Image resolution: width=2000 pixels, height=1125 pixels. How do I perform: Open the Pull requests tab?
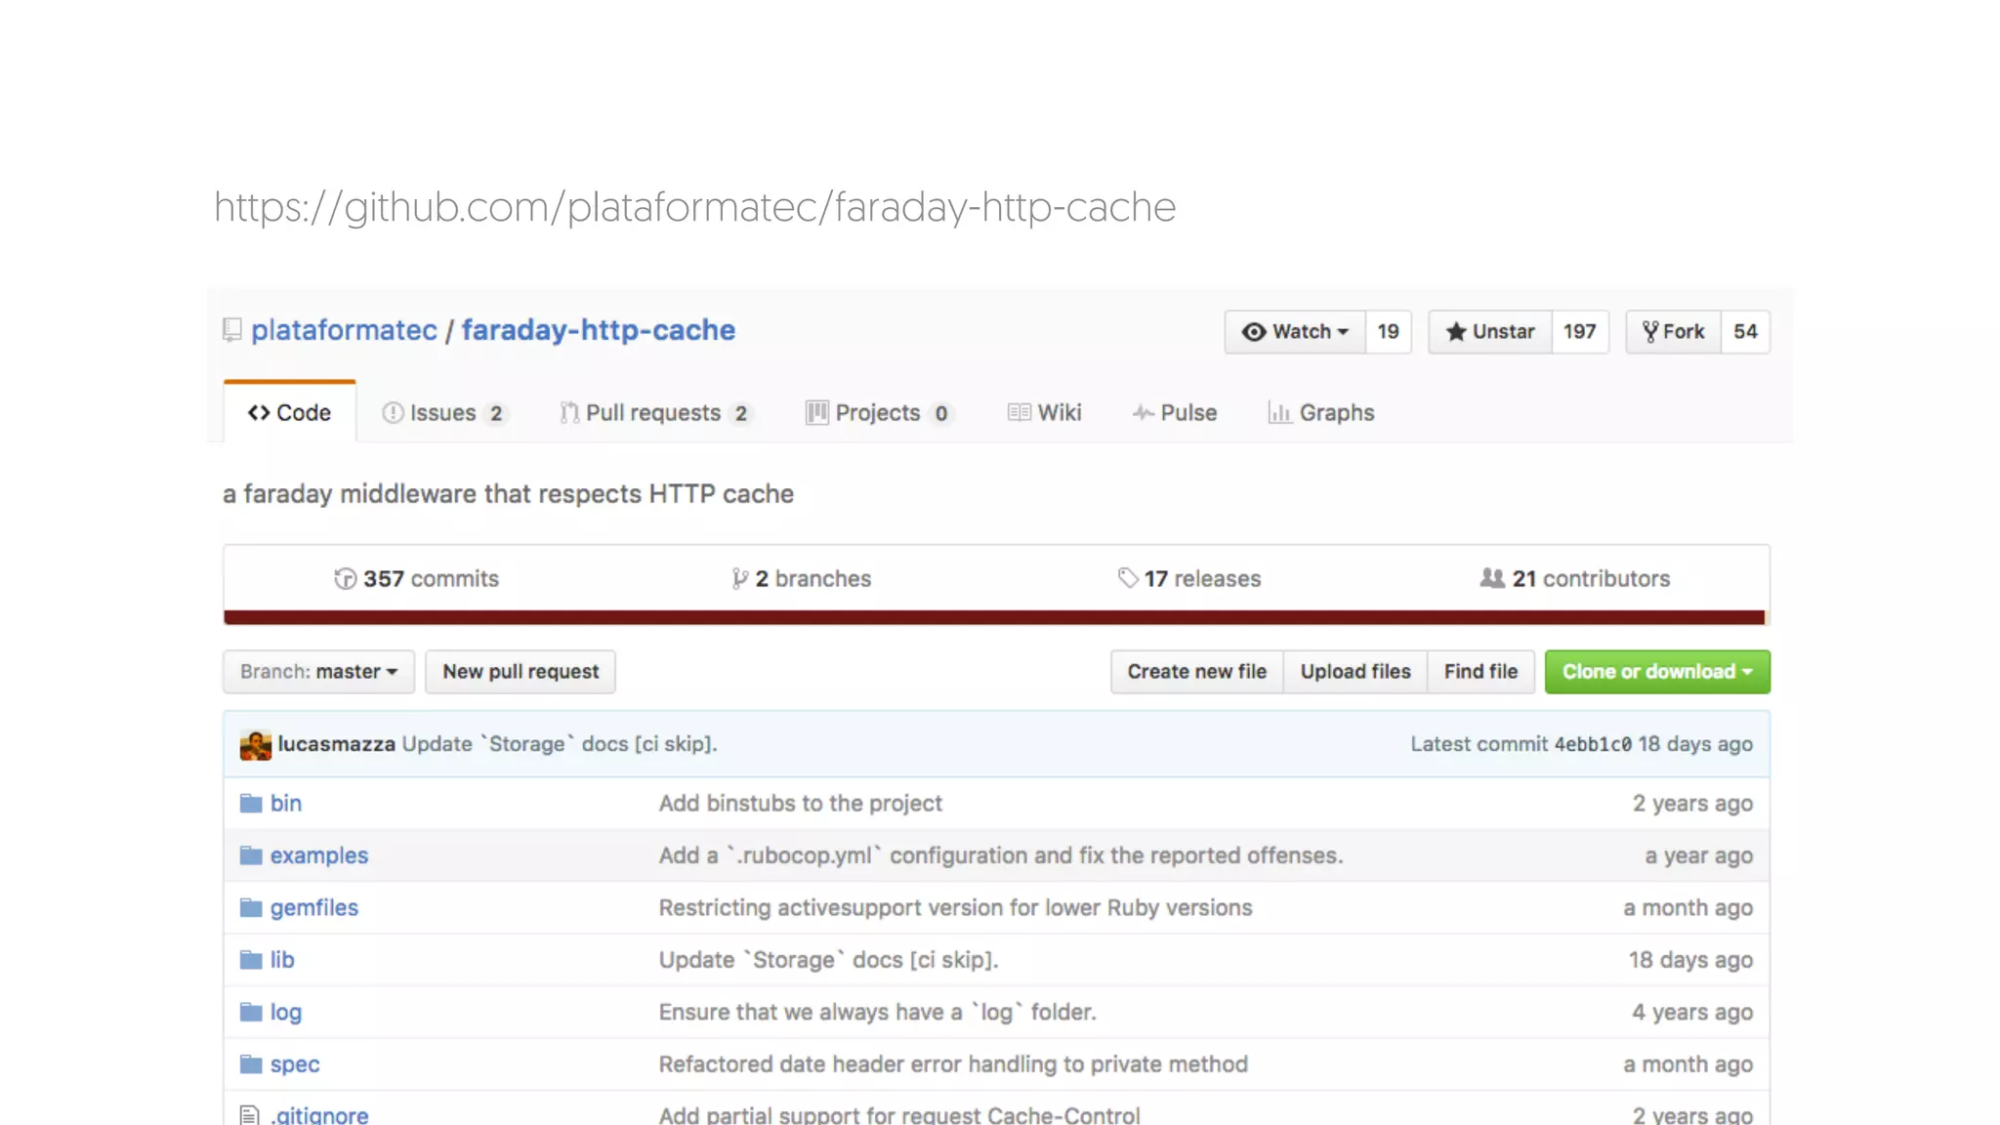click(x=656, y=413)
